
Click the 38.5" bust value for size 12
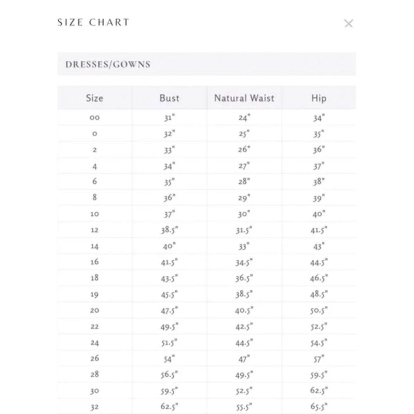[169, 230]
